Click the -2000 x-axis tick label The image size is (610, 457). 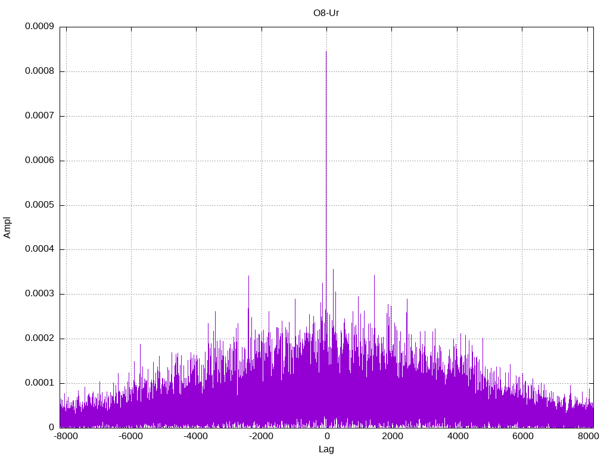point(260,436)
